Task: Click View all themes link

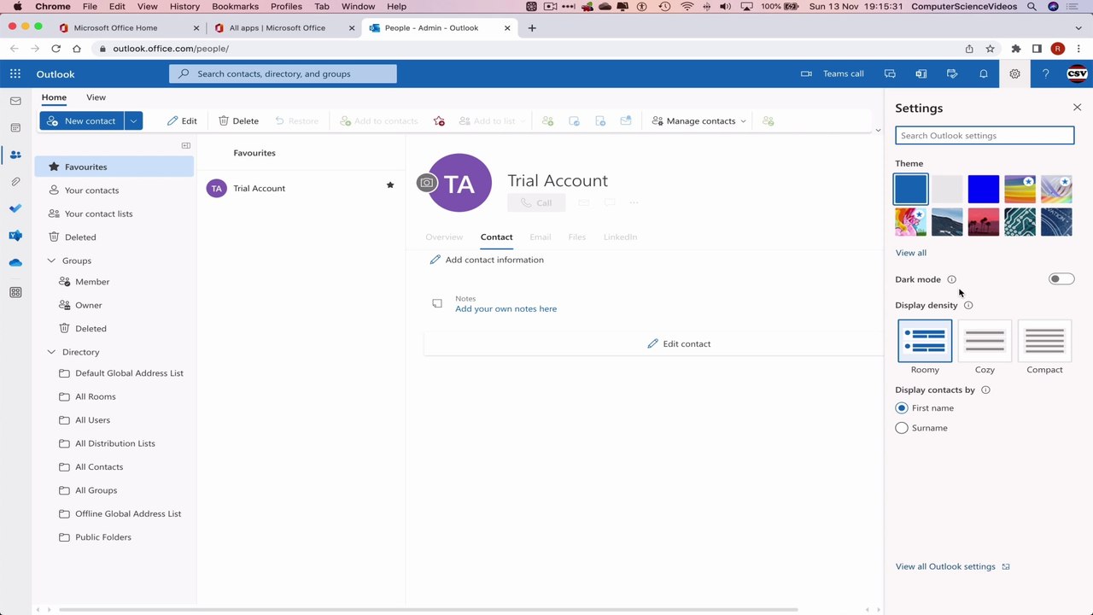Action: coord(910,253)
